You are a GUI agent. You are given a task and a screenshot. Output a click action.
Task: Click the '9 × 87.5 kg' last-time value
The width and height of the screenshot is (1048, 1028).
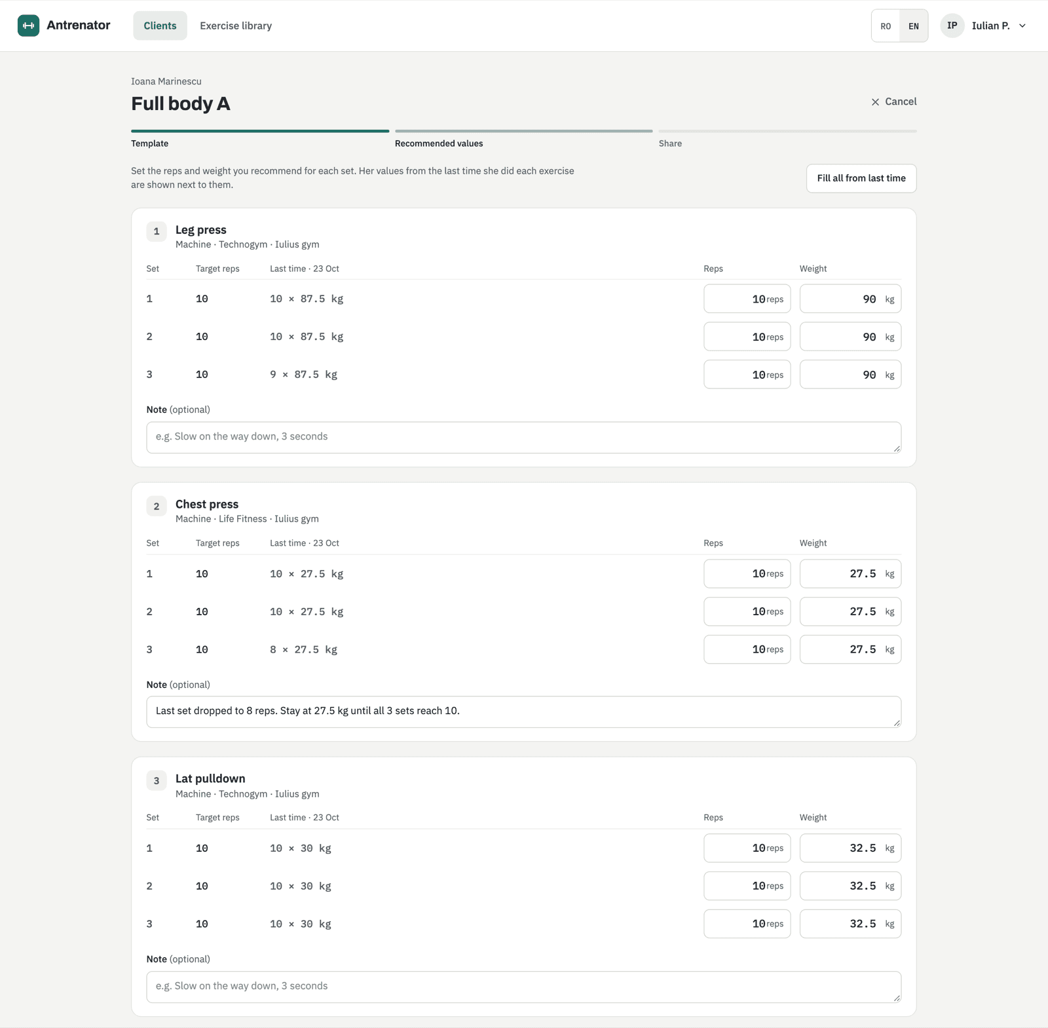[303, 375]
